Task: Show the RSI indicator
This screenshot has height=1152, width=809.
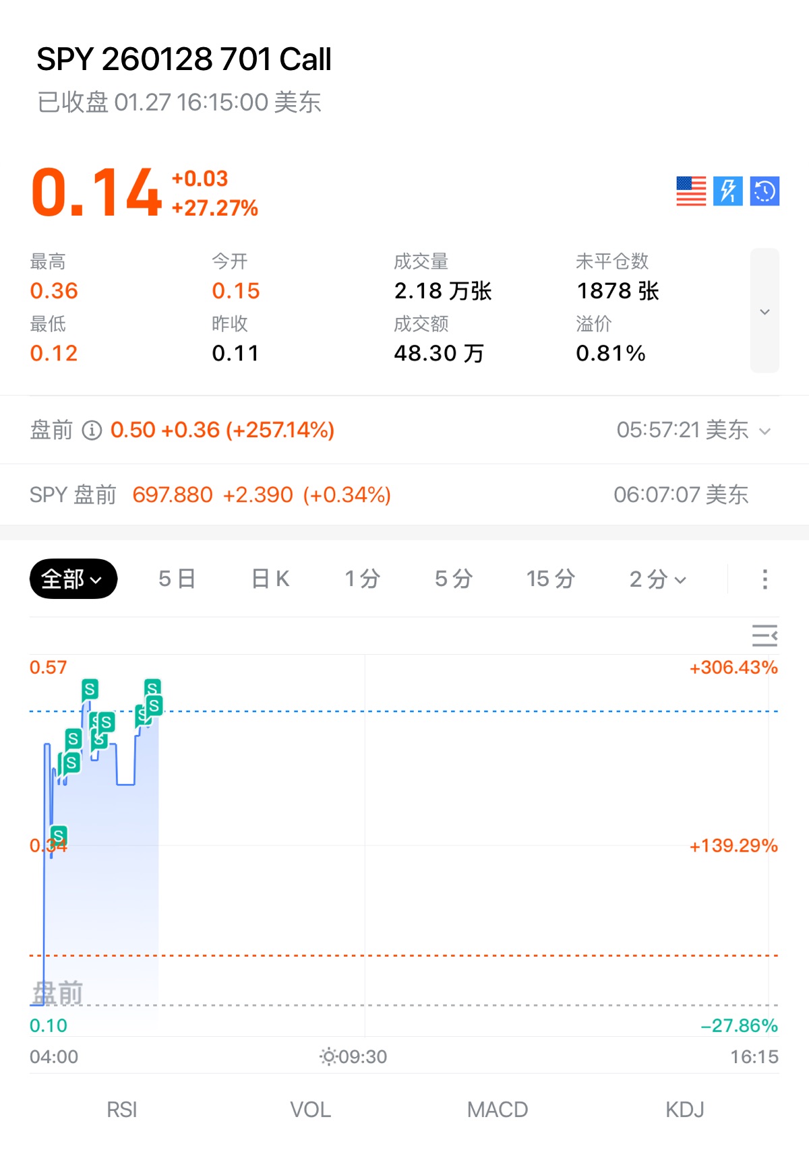Action: [x=122, y=1110]
